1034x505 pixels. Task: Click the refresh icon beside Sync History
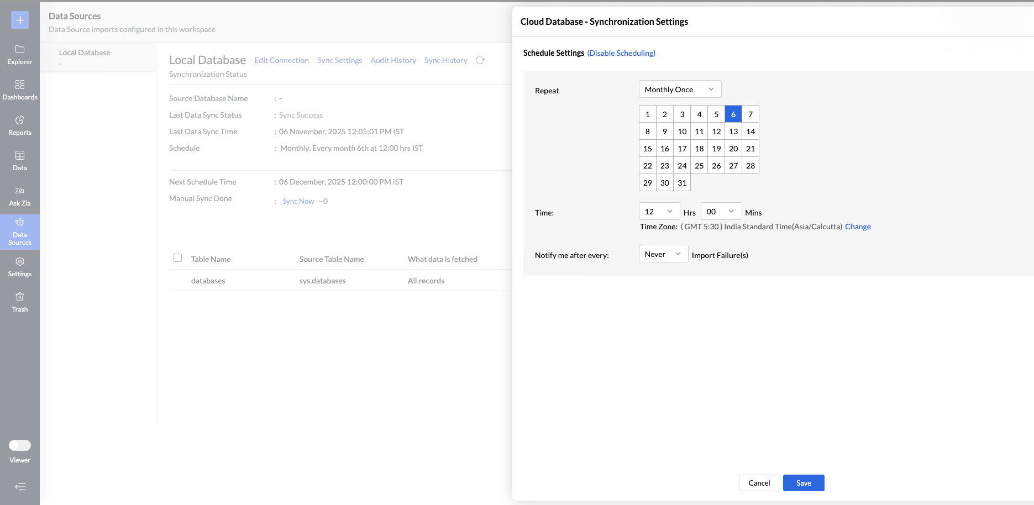tap(480, 60)
